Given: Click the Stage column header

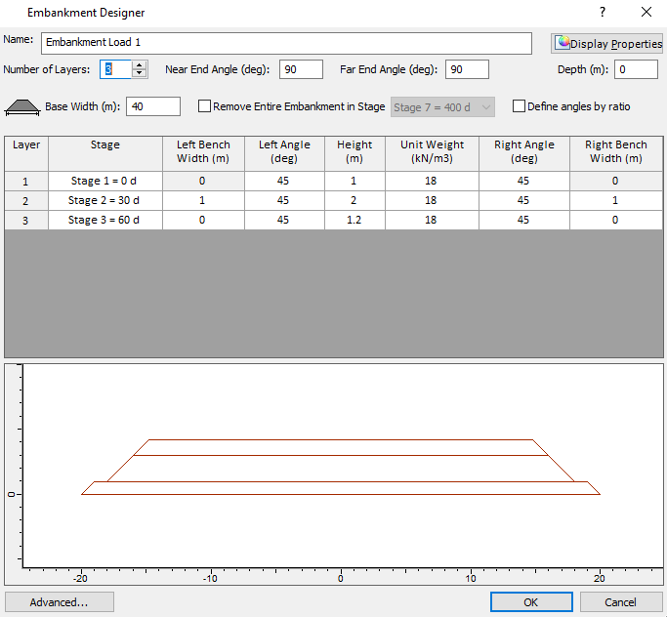Looking at the screenshot, I should tap(105, 153).
